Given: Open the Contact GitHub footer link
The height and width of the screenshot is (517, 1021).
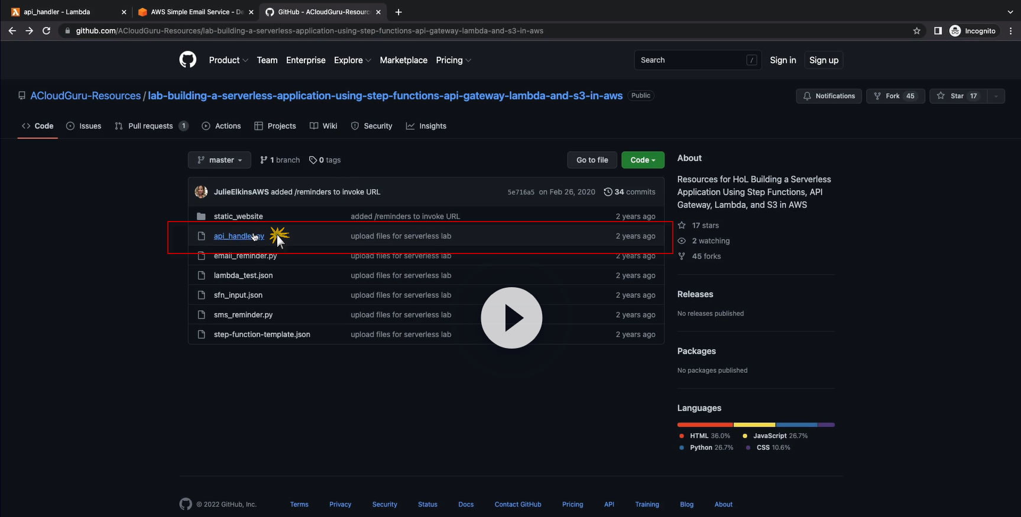Looking at the screenshot, I should coord(518,505).
